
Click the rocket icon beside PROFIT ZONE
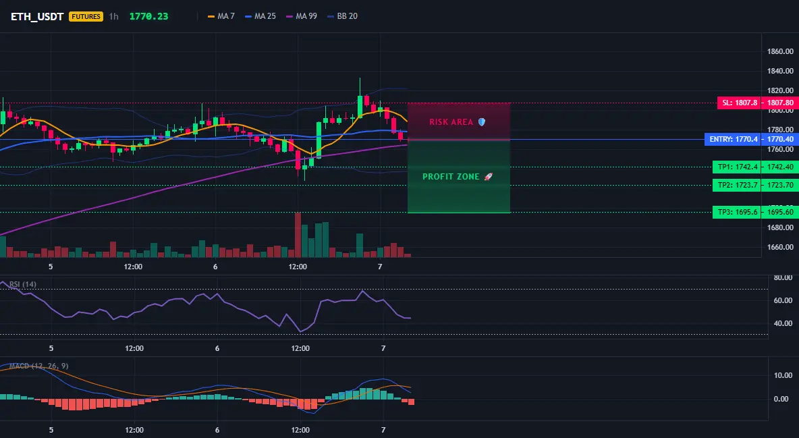(x=488, y=177)
